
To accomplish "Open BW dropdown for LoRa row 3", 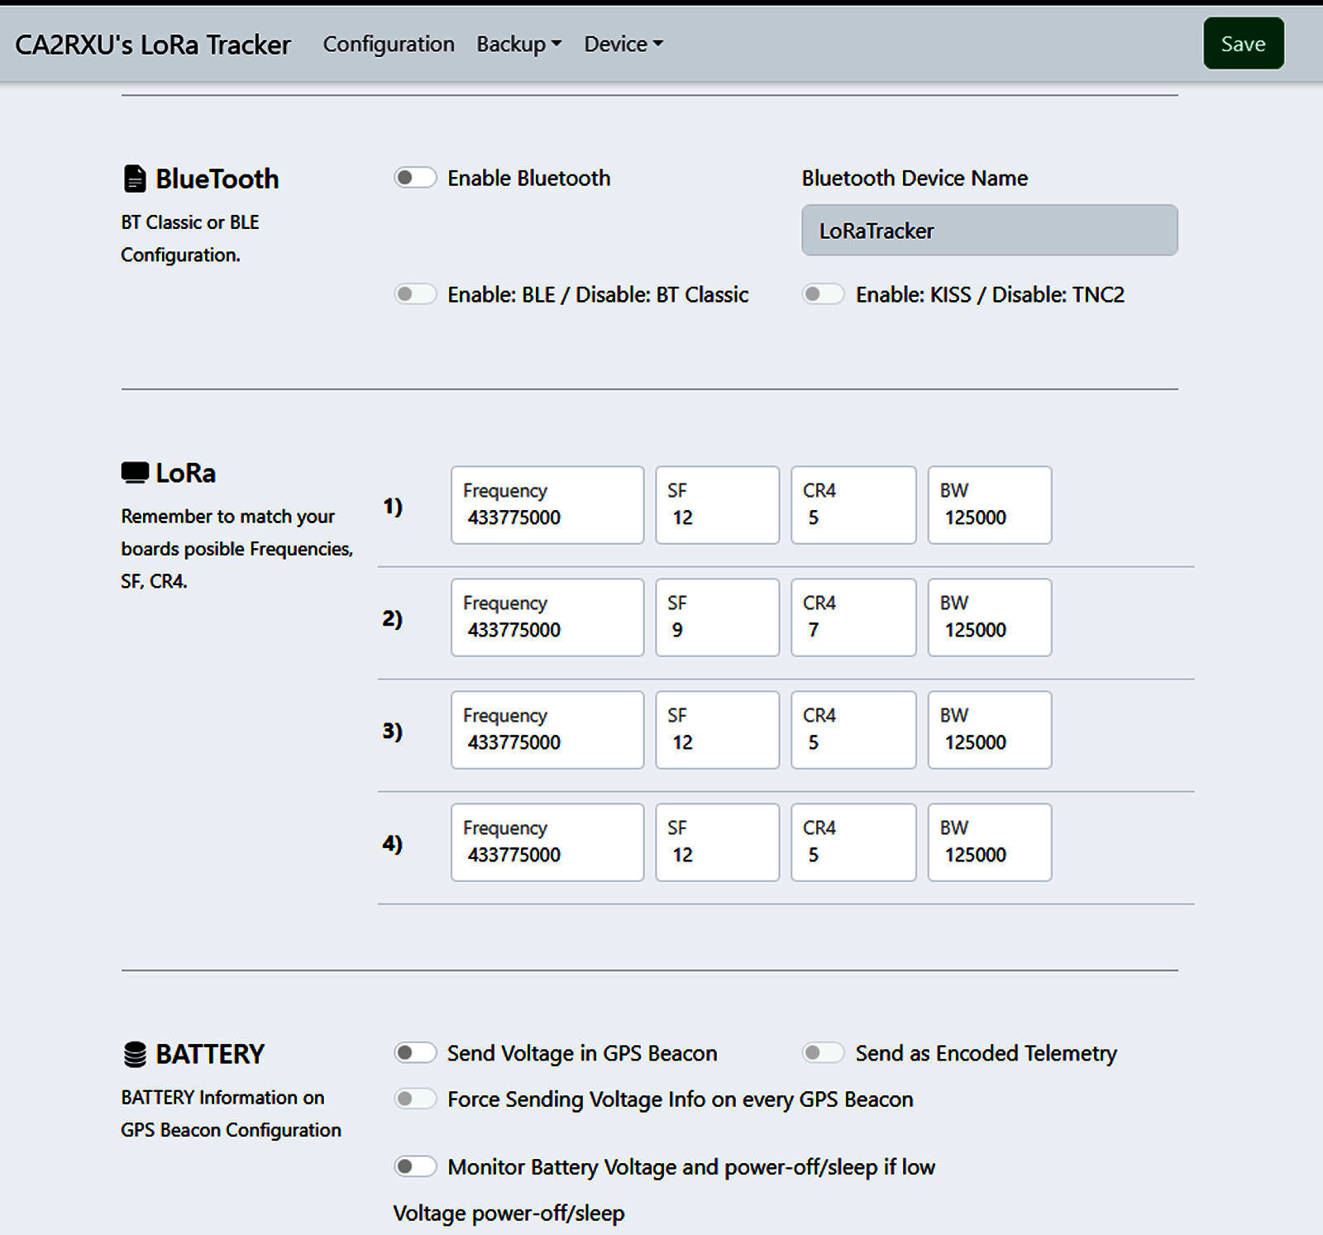I will point(989,730).
